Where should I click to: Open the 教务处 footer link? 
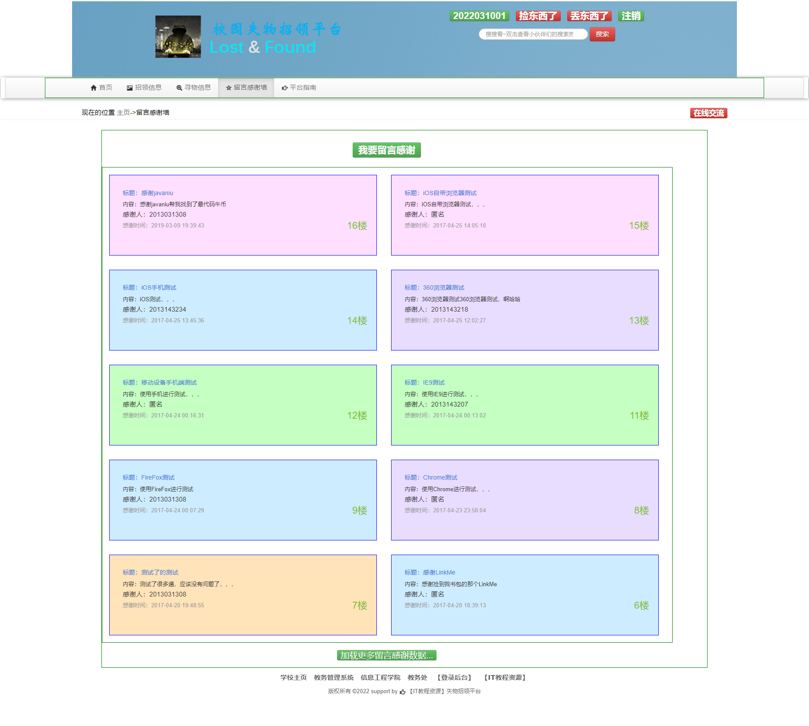click(417, 678)
